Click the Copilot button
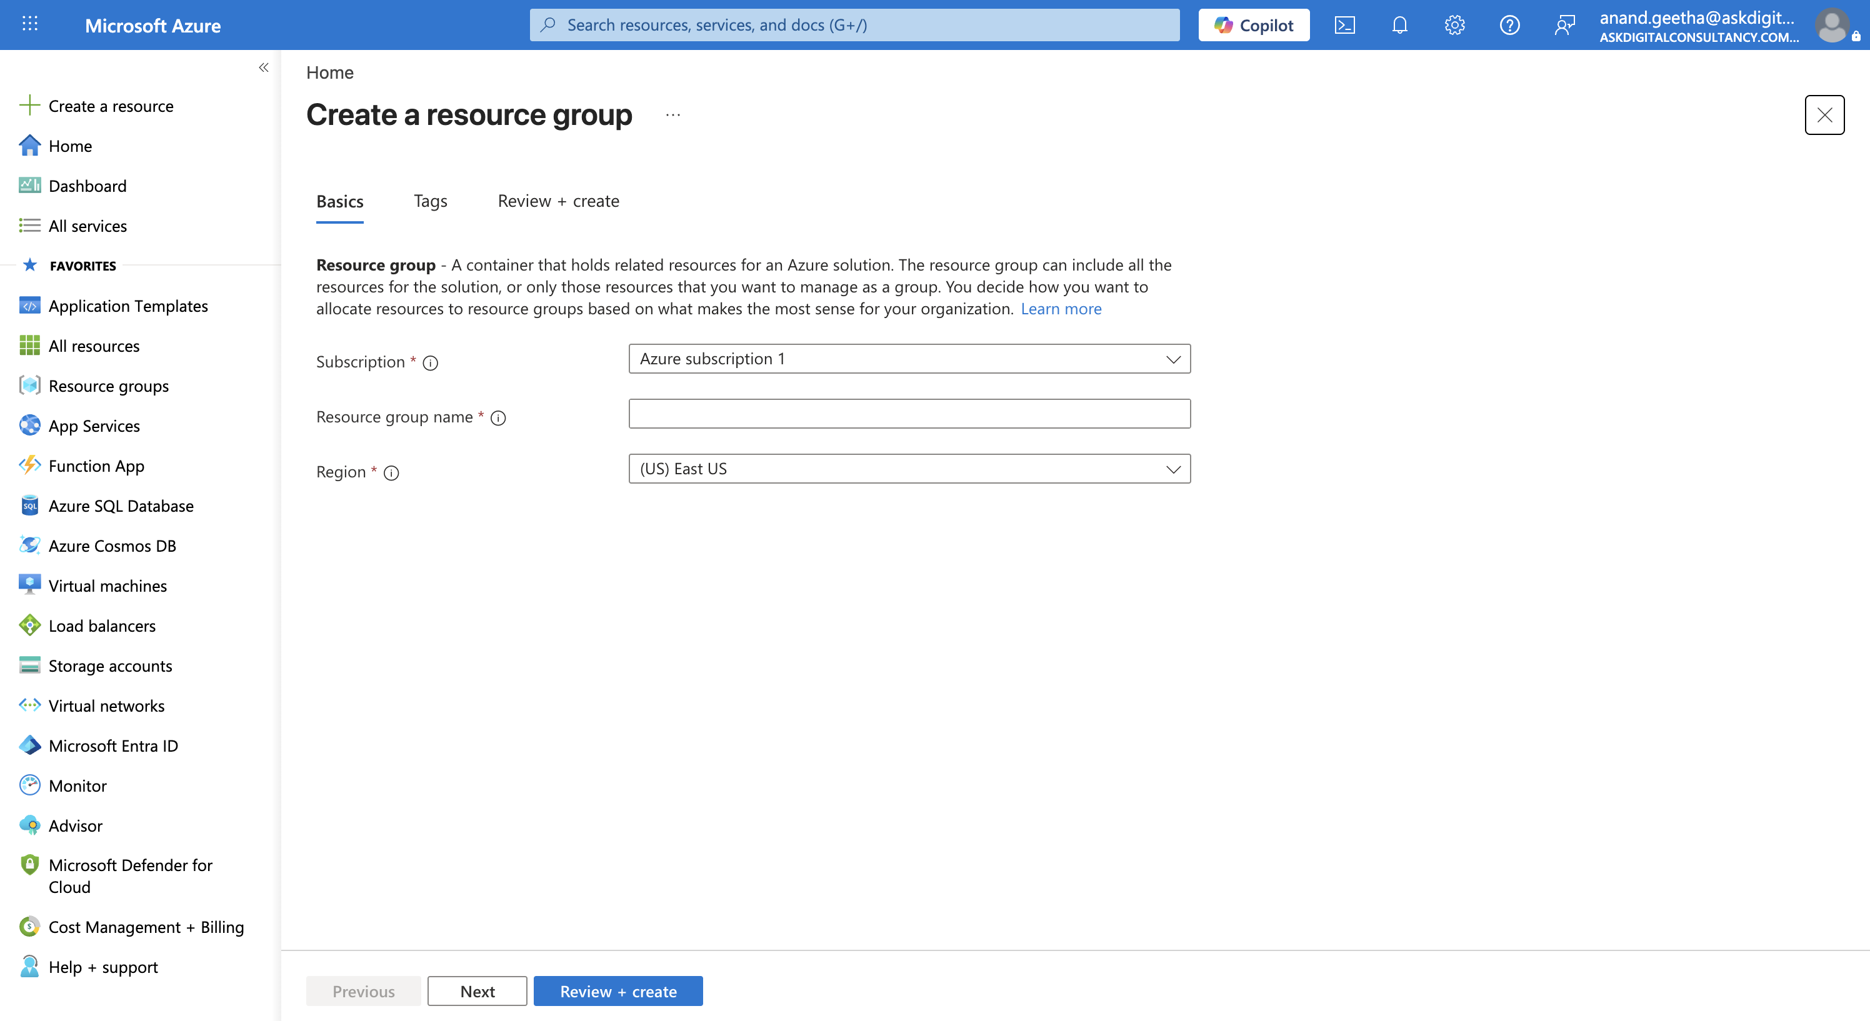Viewport: 1870px width, 1021px height. coord(1254,26)
